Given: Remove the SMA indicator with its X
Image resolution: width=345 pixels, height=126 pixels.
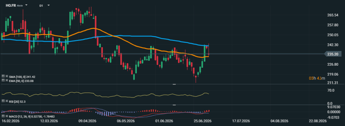Looking at the screenshot, I should 7,76.
